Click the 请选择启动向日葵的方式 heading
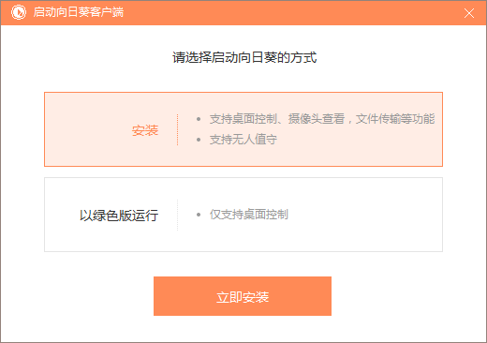The width and height of the screenshot is (487, 343). pyautogui.click(x=244, y=57)
